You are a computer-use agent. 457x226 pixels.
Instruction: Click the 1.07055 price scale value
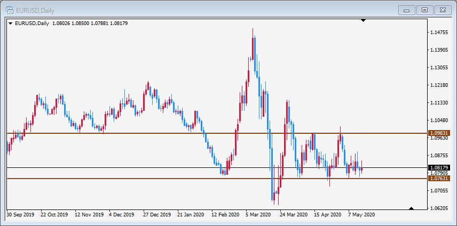(439, 191)
